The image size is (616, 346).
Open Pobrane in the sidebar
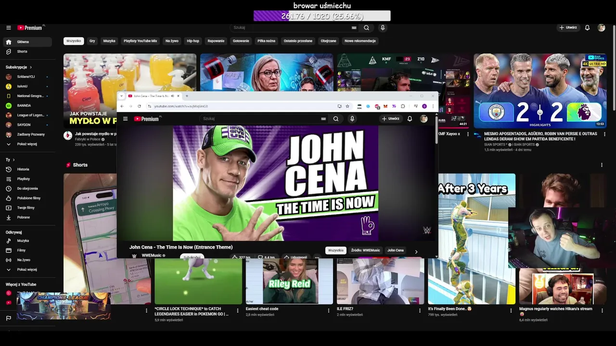tap(27, 217)
